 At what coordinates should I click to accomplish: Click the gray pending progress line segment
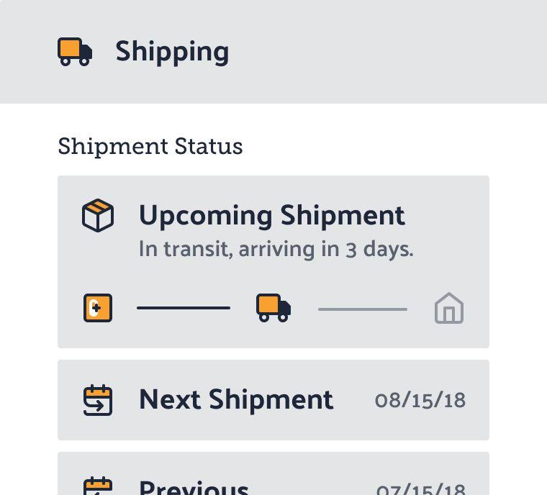[363, 309]
